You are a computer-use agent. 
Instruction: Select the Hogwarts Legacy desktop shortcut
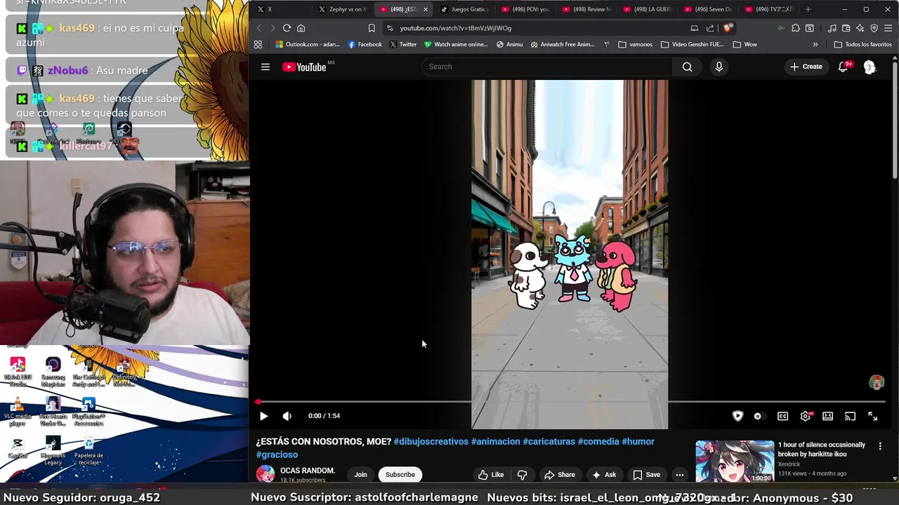53,451
